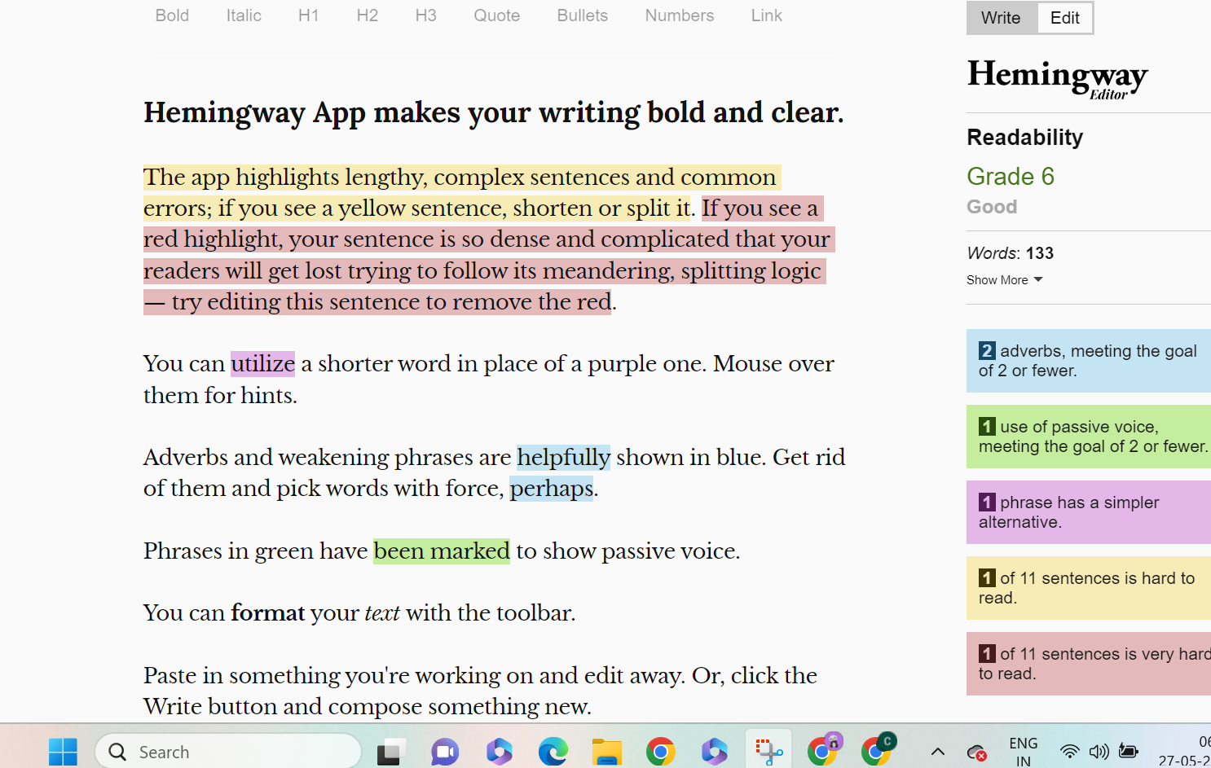Apply Bullets list formatting
Screen dimensions: 1211x768
point(582,15)
